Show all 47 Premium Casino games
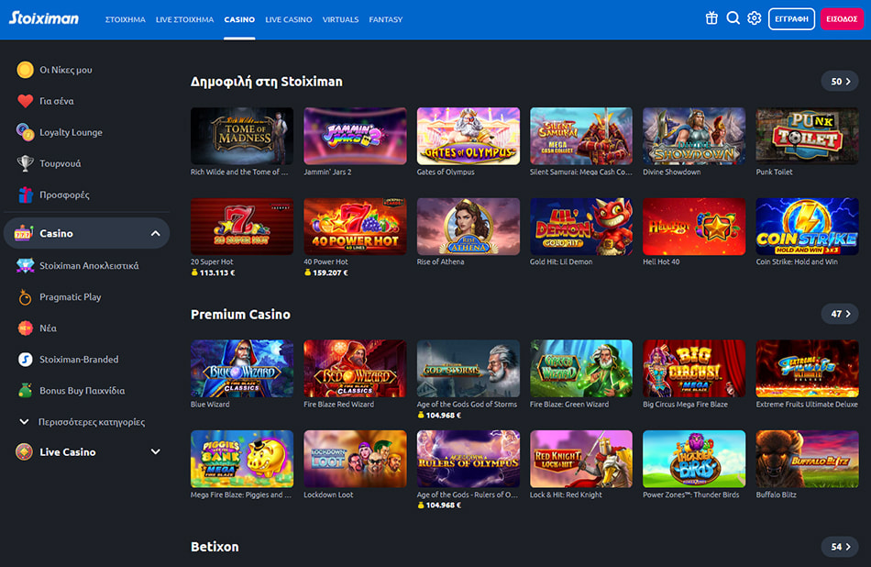The image size is (871, 567). [840, 314]
